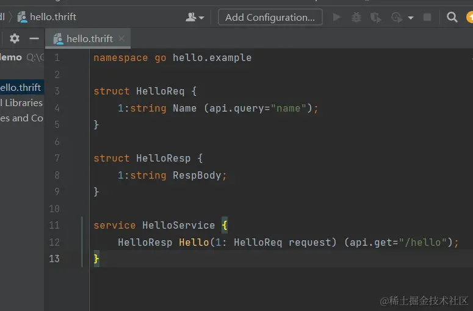Click the 'request' parameter on line 12

(309, 242)
